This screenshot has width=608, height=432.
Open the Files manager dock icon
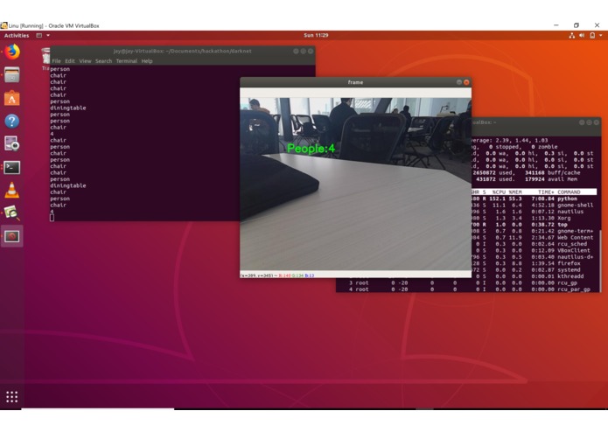(12, 75)
